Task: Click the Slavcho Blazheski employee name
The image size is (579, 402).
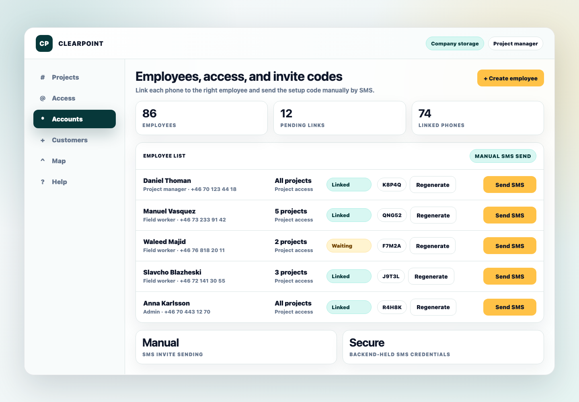Action: (x=172, y=272)
